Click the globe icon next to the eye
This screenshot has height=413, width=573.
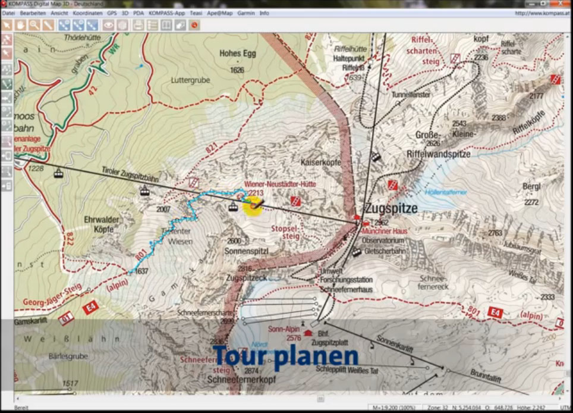coord(122,25)
